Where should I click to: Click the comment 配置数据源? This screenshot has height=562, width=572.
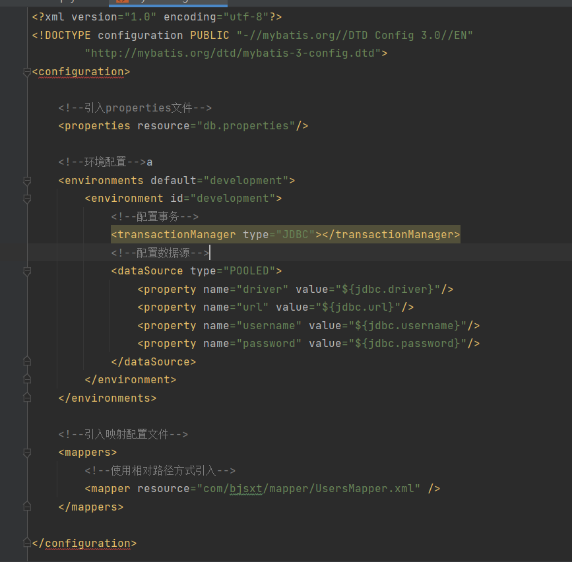[160, 253]
